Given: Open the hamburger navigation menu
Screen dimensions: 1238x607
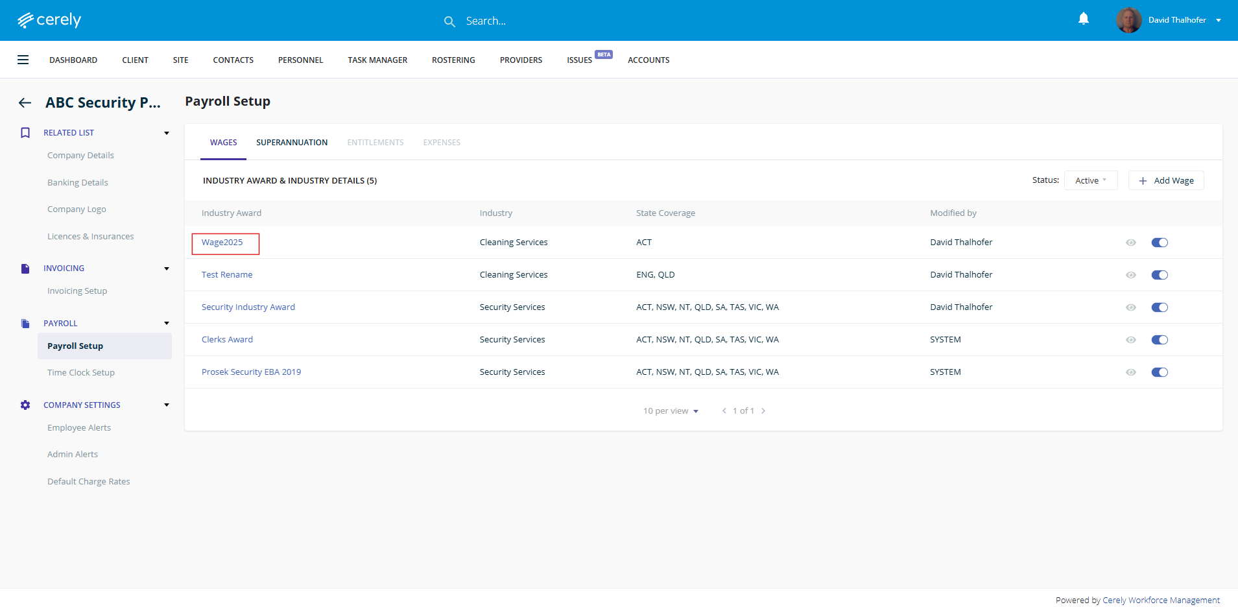Looking at the screenshot, I should point(23,60).
